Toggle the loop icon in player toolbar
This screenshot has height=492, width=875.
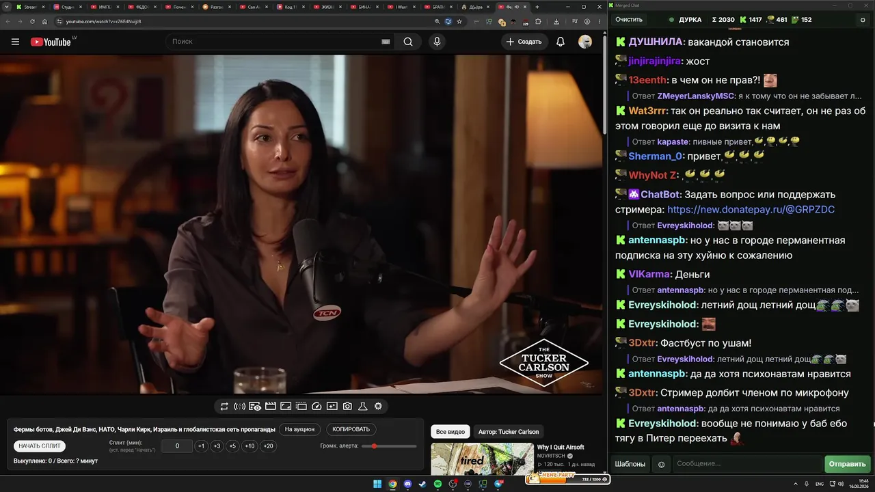pyautogui.click(x=224, y=406)
